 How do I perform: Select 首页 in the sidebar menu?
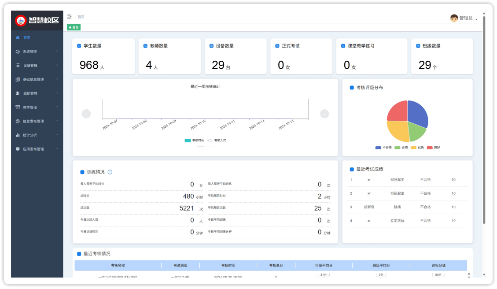pyautogui.click(x=27, y=38)
